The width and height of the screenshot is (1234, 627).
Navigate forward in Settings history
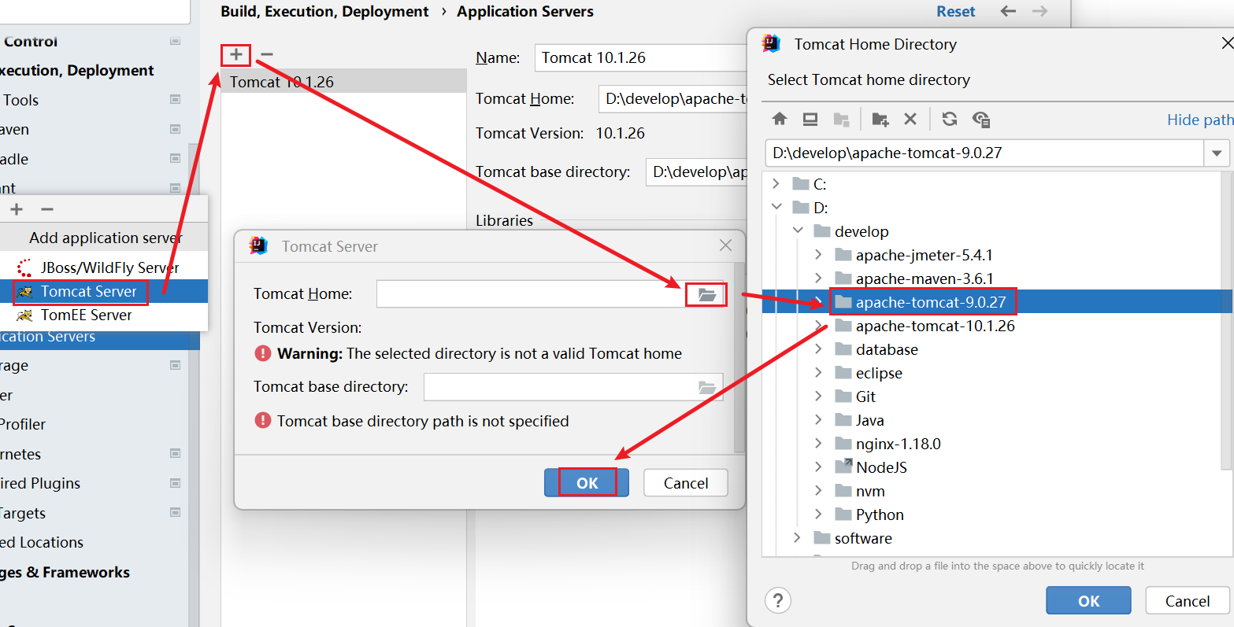[x=1040, y=11]
